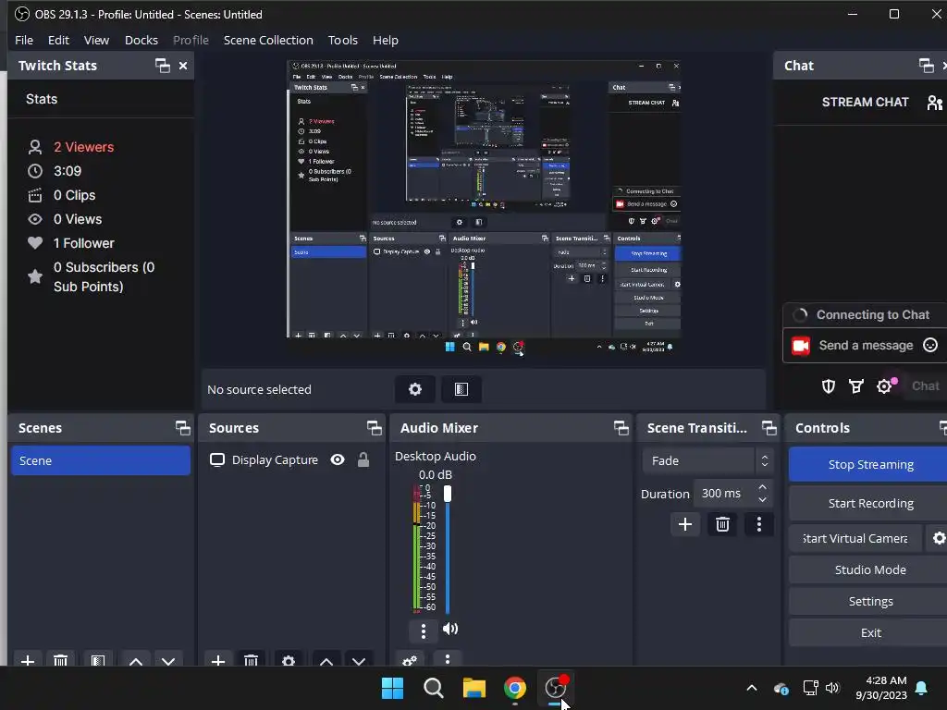This screenshot has height=710, width=947.
Task: Add a scene transition plus button
Action: [x=685, y=524]
